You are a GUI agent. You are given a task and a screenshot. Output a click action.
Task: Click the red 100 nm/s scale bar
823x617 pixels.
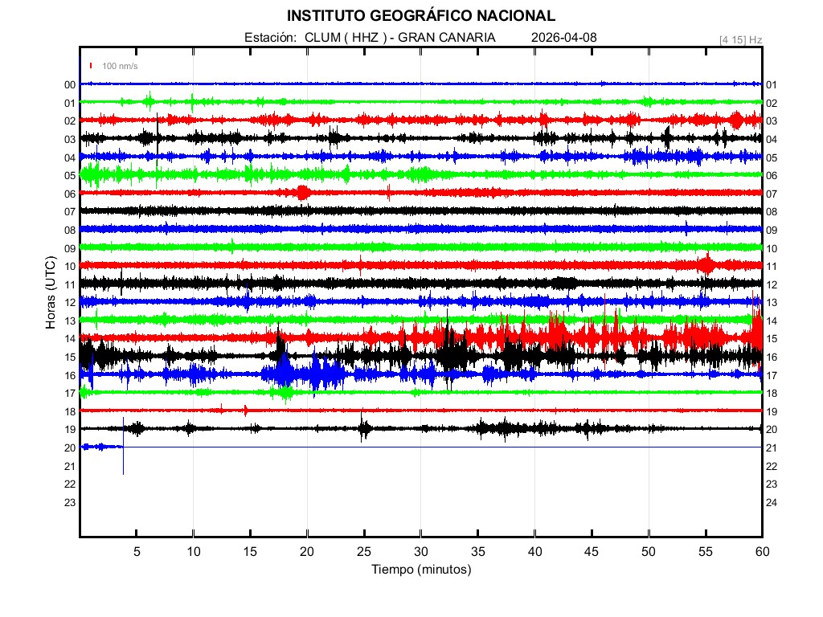(92, 66)
